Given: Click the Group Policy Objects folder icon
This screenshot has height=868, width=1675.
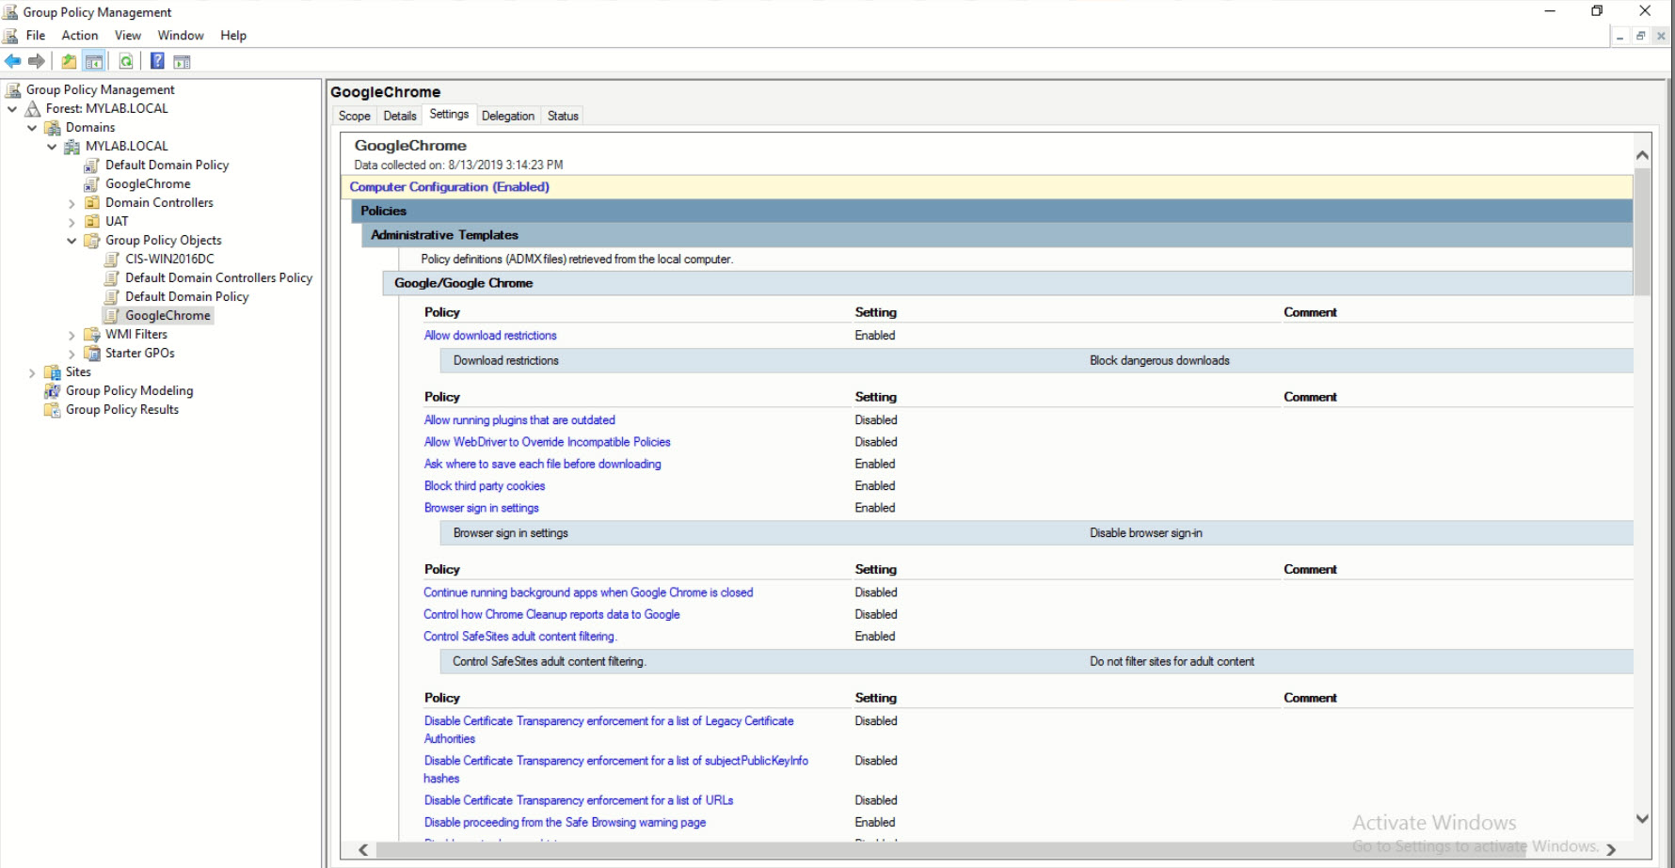Looking at the screenshot, I should coord(92,240).
